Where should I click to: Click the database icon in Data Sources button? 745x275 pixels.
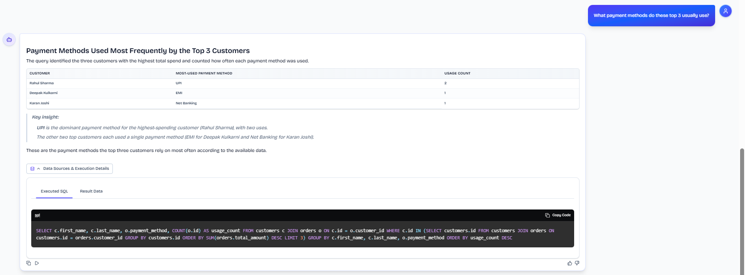pyautogui.click(x=32, y=168)
